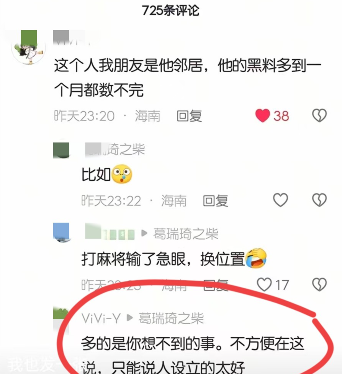This screenshot has width=342, height=374.
Task: Open the blue avatar of the mahjong commenter
Action: tap(61, 233)
